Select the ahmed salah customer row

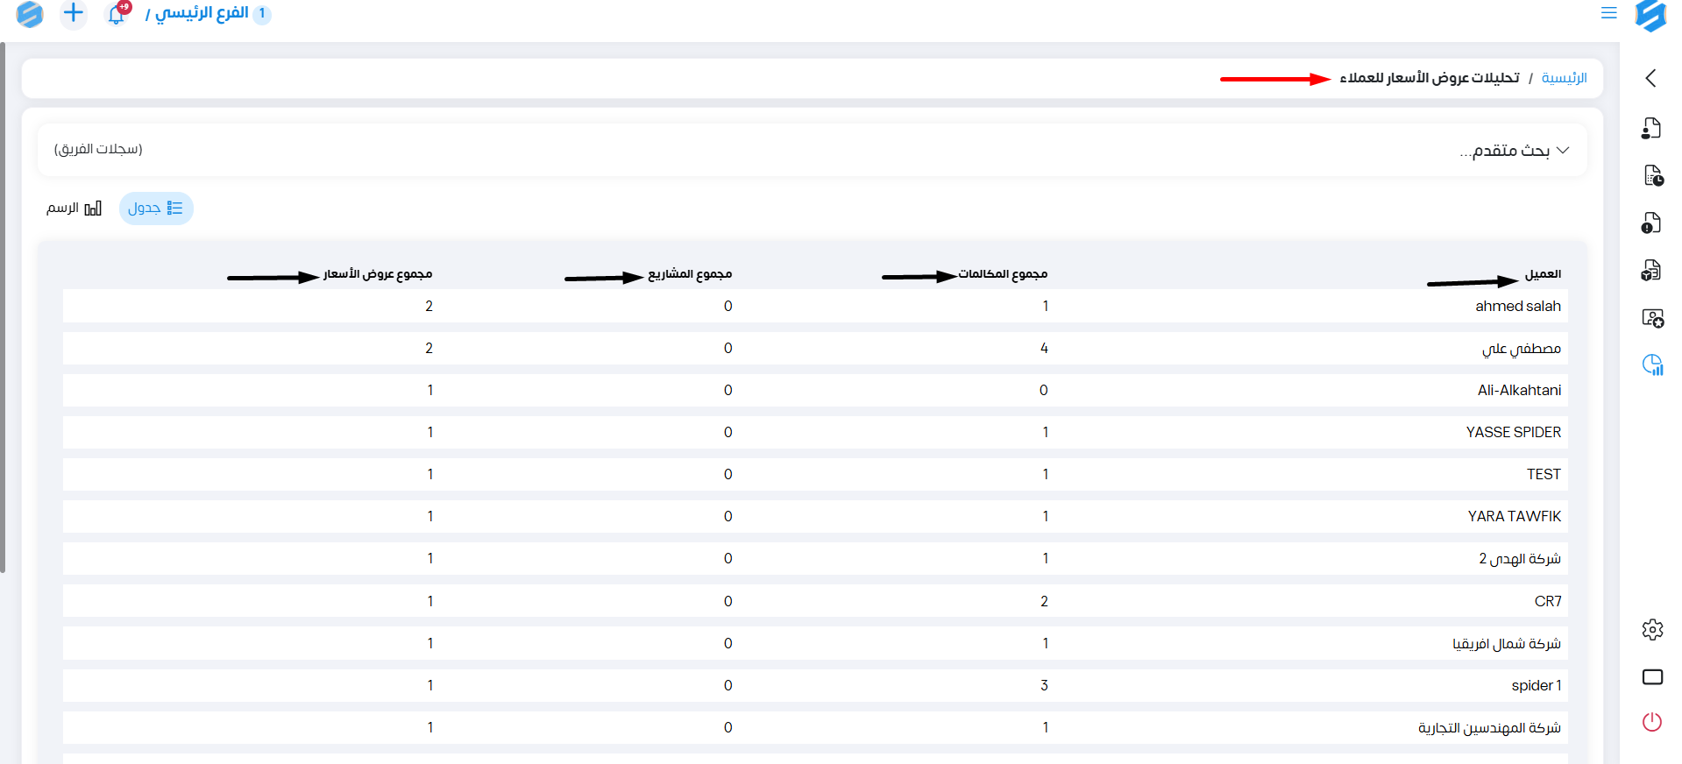(x=1517, y=306)
